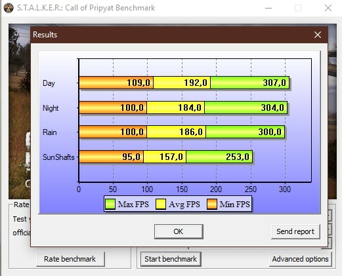342x276 pixels.
Task: Click the SunShafts max FPS value 253,0
Action: point(238,157)
